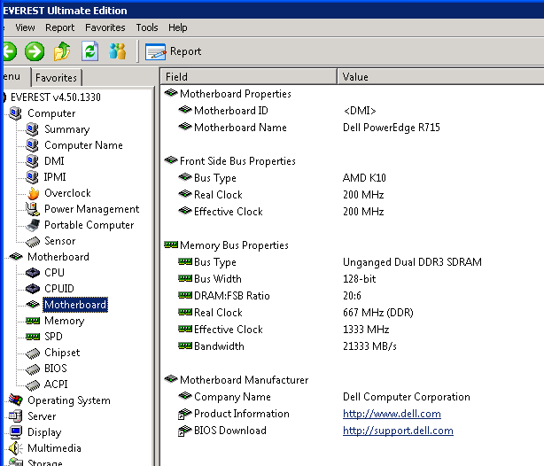Select the Motherboard Name row
This screenshot has width=544, height=466.
(352, 128)
